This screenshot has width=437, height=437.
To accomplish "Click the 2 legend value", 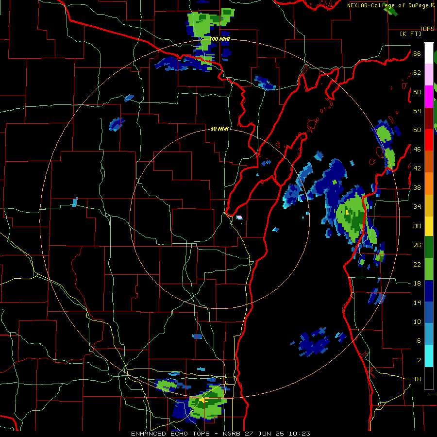I will [419, 360].
